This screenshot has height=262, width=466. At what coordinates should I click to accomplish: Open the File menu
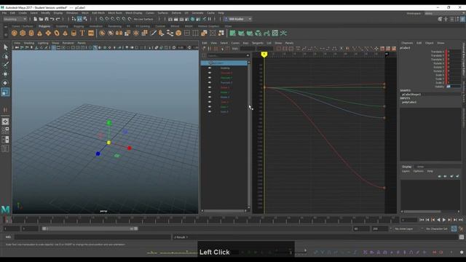coord(4,13)
